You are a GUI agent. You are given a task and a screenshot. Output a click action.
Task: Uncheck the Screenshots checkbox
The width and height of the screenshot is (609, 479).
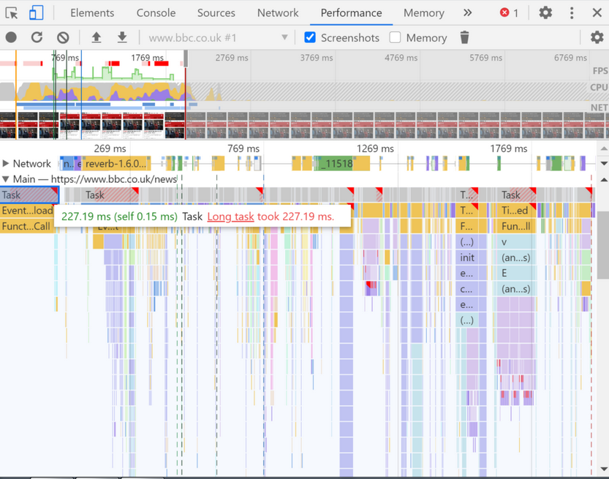310,37
